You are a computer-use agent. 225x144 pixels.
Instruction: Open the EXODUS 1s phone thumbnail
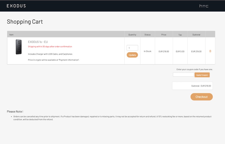tap(19, 47)
